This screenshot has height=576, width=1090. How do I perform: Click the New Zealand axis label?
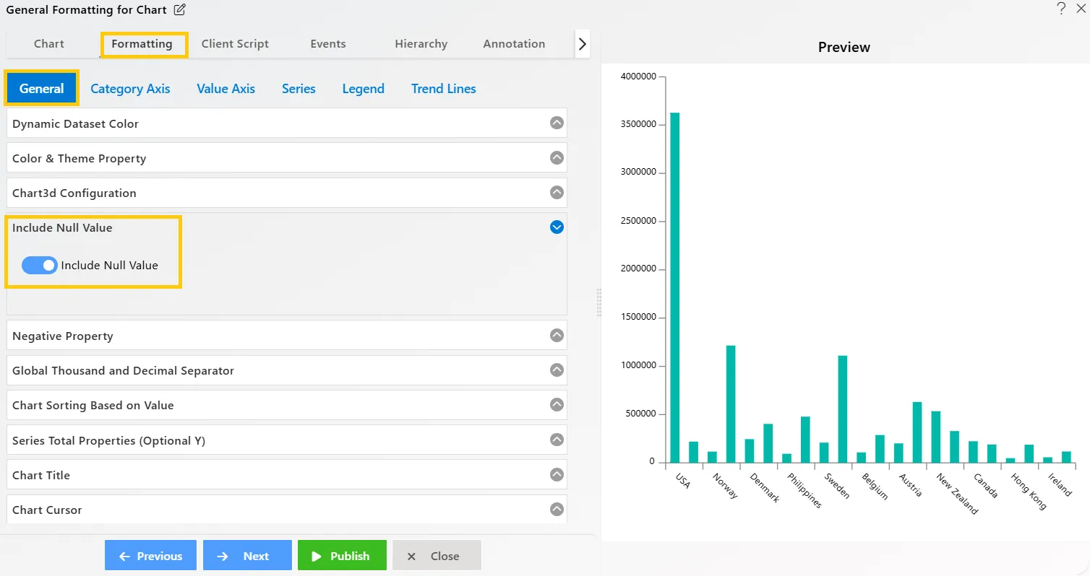956,494
